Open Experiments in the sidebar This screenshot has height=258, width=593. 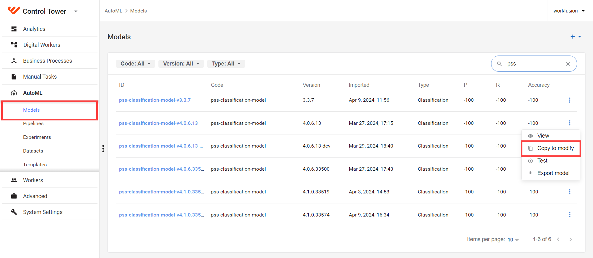click(x=37, y=137)
